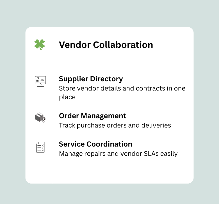Open the checklist document icon
The image size is (219, 204).
coord(40,147)
